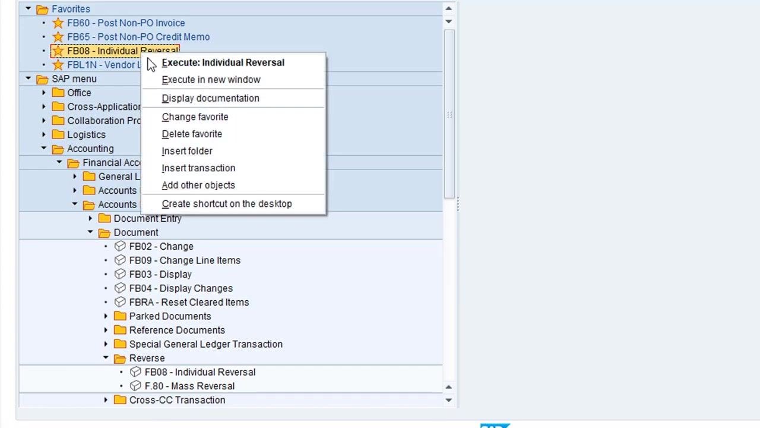Click the tree's vertical scrollbar thumb
This screenshot has height=428, width=760.
[449, 114]
